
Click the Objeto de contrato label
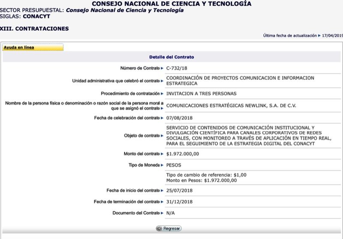[142, 136]
